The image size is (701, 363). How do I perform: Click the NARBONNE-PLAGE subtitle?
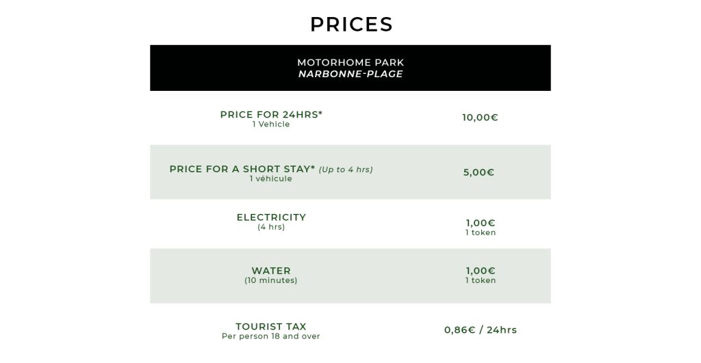tap(350, 74)
